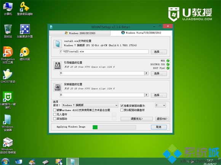Click 选择 button for boot drive
Screen dimensions: 221x165
pos(159,74)
